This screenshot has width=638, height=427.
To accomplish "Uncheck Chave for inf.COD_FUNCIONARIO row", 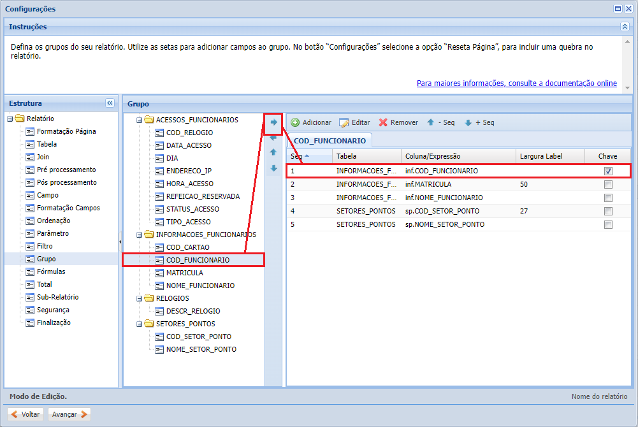I will coord(608,171).
